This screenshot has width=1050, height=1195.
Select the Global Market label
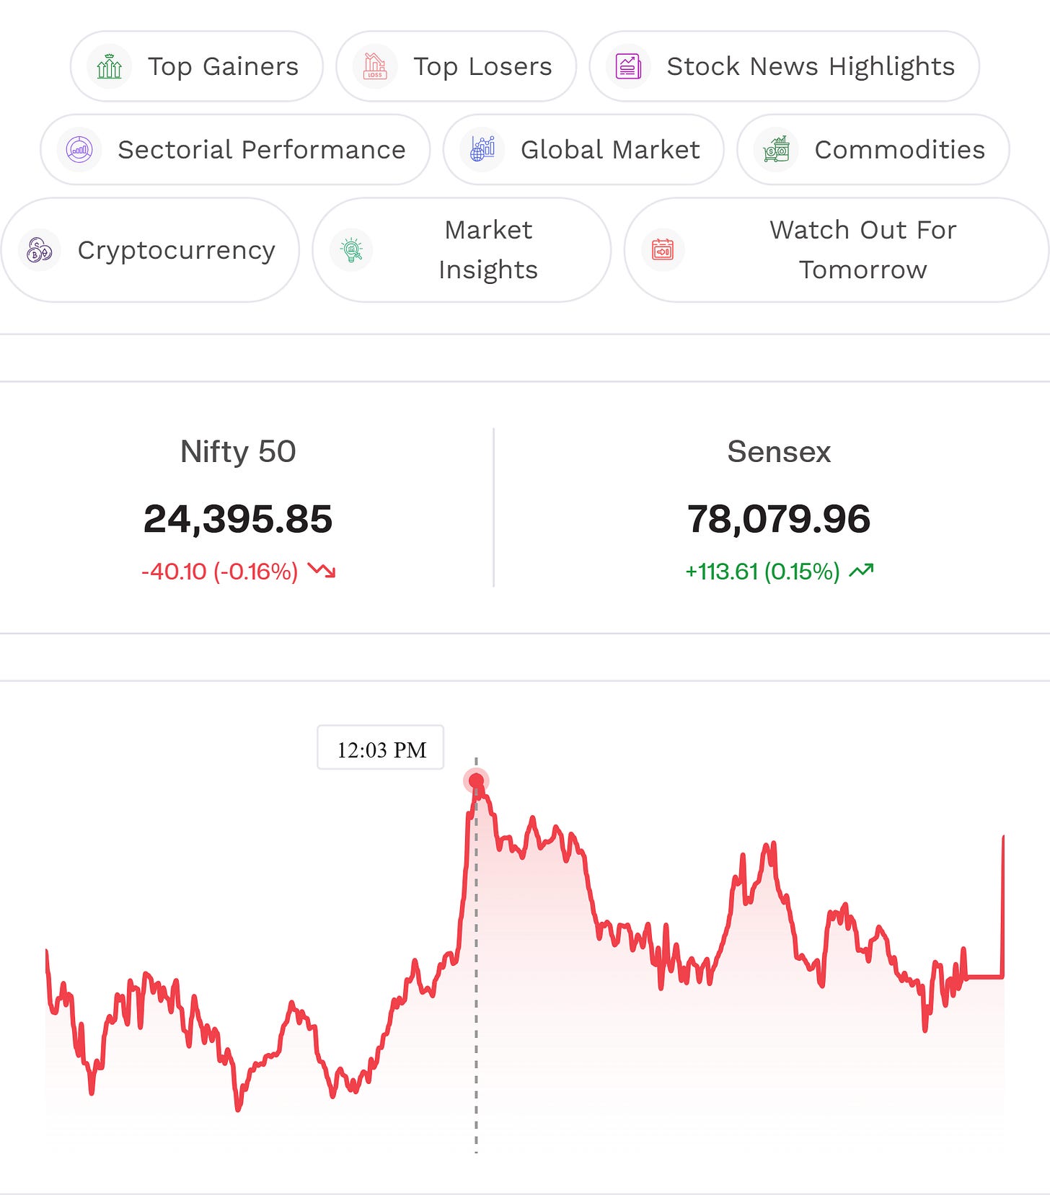click(x=610, y=150)
